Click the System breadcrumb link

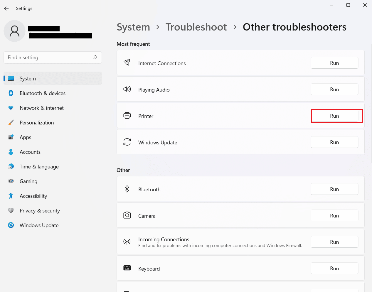coord(133,27)
